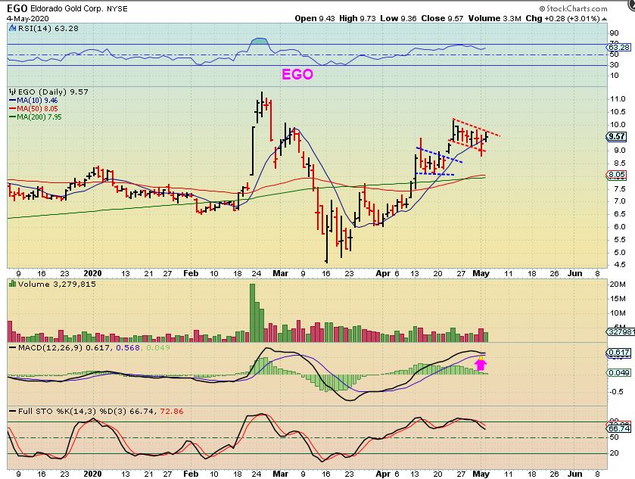This screenshot has width=635, height=479.
Task: Click the 11.0 price axis label
Action: [618, 99]
